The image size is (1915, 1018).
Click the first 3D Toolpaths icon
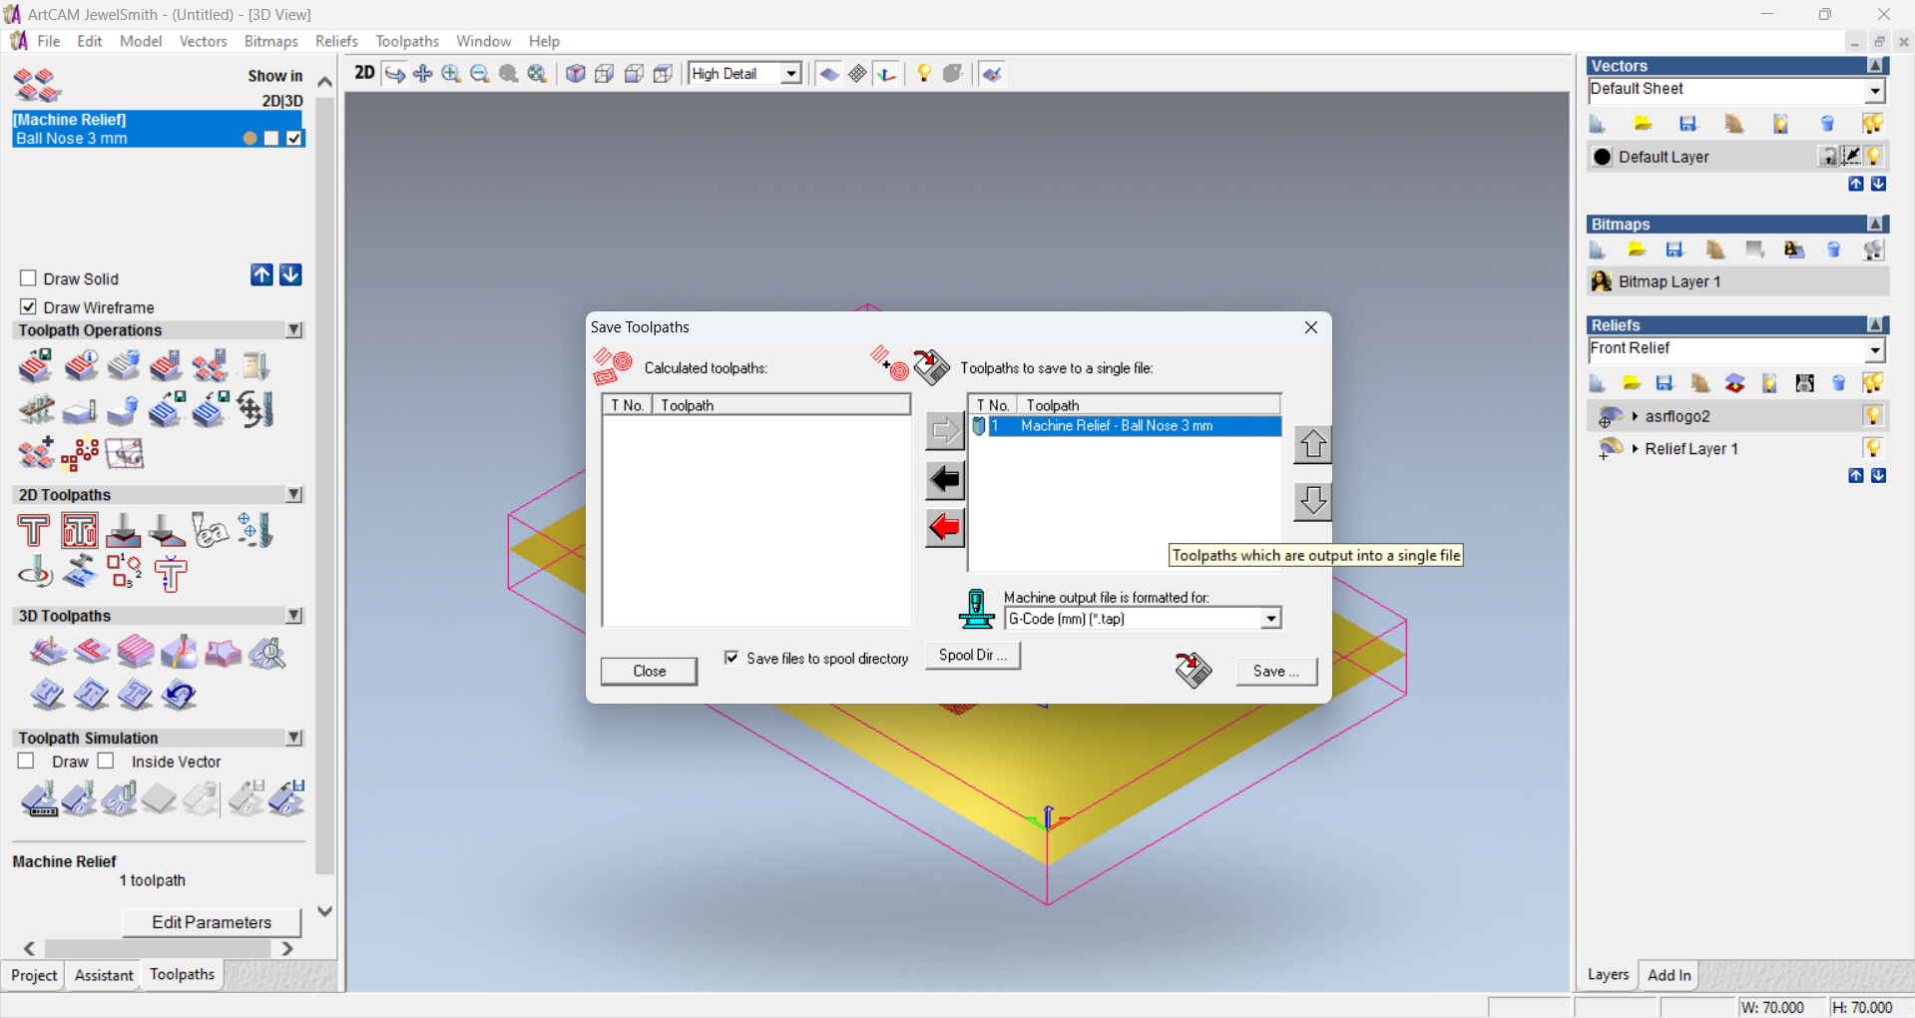(47, 652)
